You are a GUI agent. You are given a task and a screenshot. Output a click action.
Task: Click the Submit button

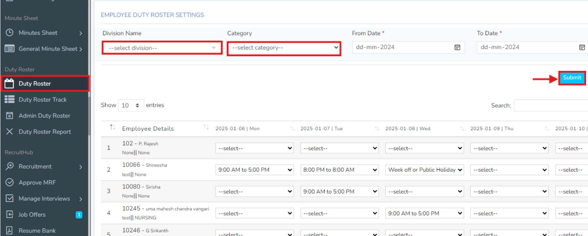(572, 78)
